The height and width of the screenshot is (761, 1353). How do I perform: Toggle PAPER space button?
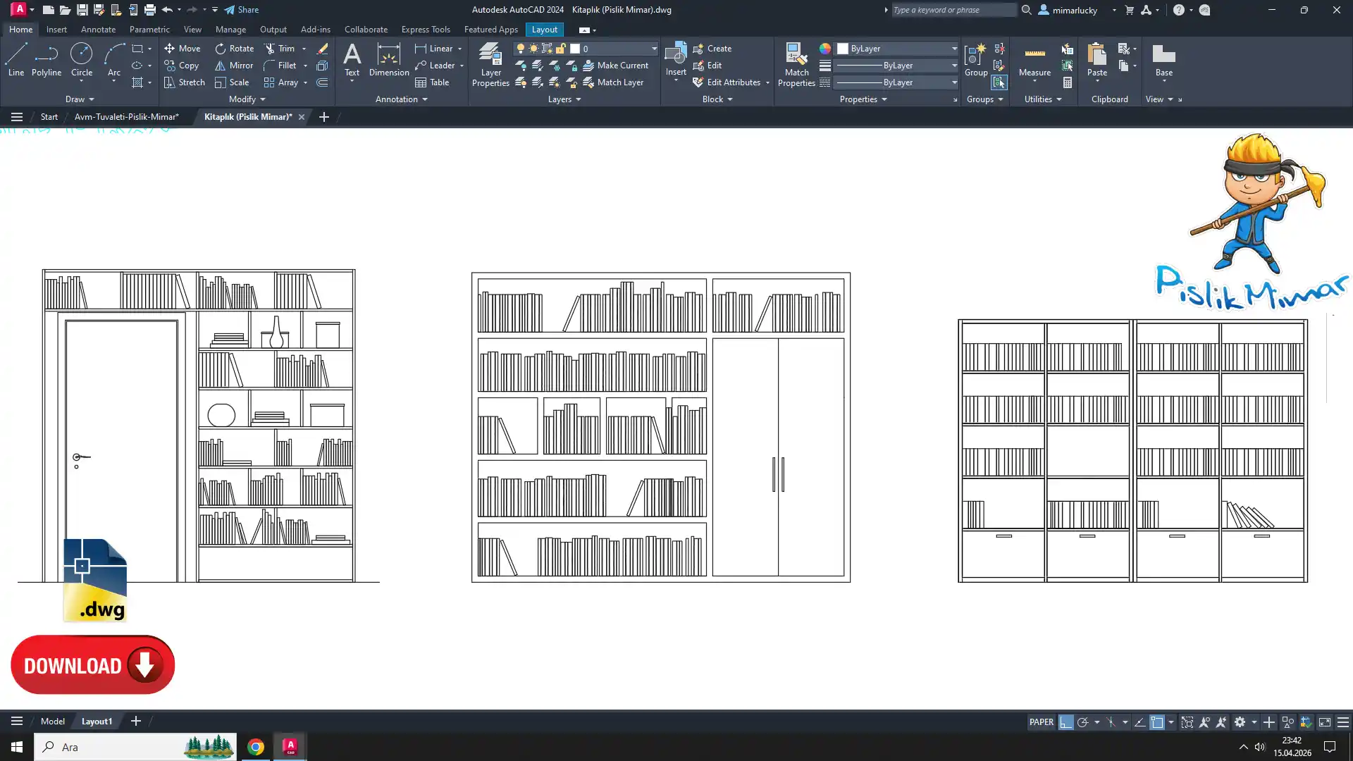click(1041, 722)
